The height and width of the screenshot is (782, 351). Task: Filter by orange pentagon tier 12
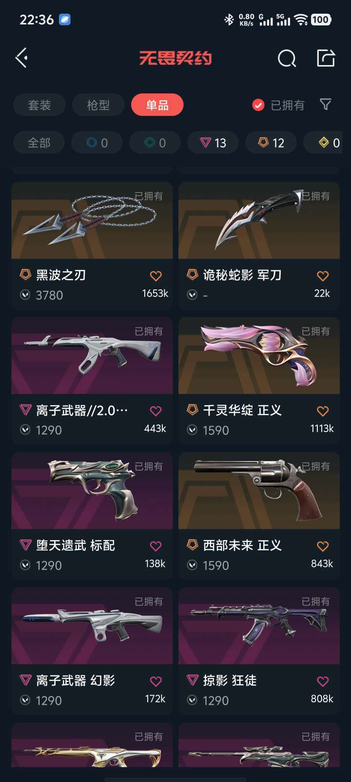(x=271, y=143)
